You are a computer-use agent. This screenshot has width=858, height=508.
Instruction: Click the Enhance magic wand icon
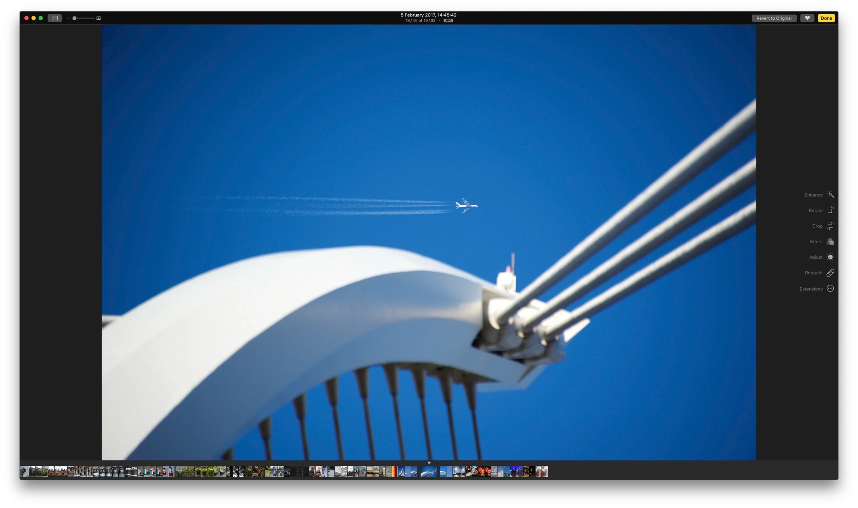pos(830,195)
